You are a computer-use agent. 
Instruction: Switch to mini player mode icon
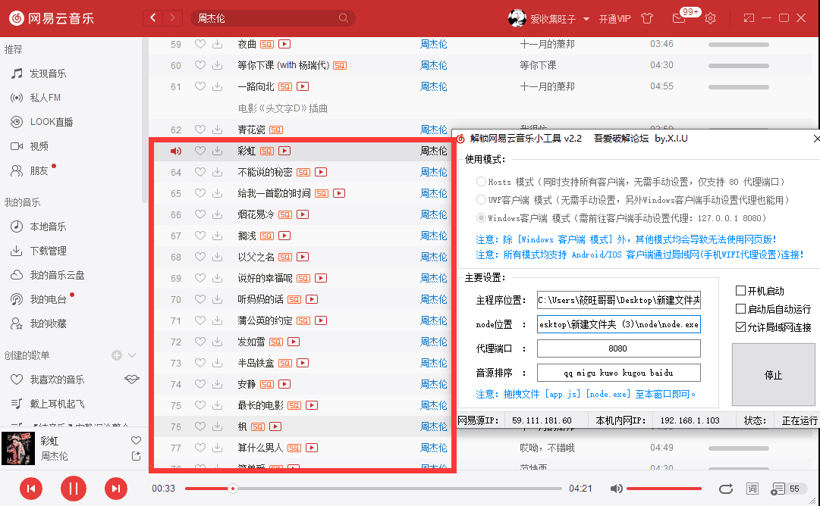(x=749, y=17)
